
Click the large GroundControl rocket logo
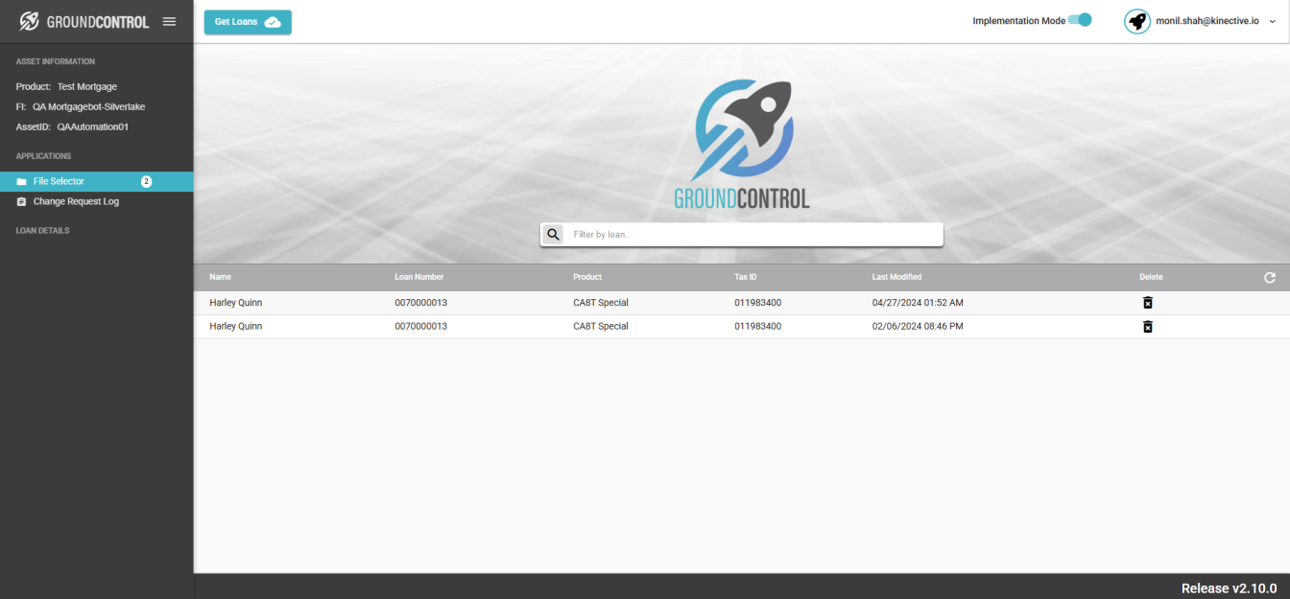742,144
